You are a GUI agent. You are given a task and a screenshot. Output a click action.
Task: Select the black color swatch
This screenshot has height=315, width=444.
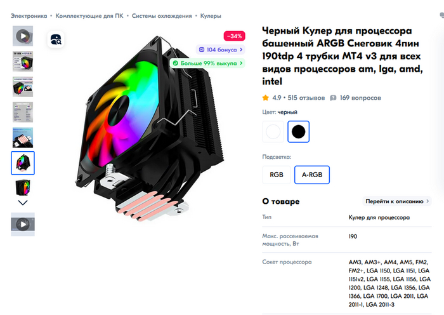pos(299,131)
